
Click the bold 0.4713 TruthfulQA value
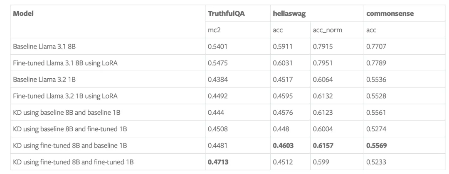coord(218,162)
